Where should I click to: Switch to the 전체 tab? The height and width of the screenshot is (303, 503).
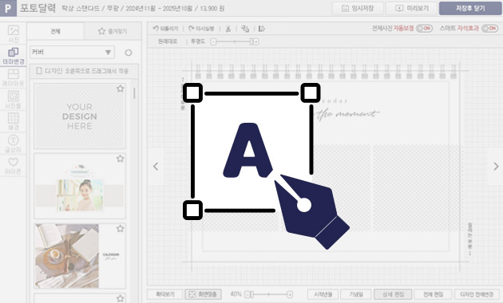point(56,31)
